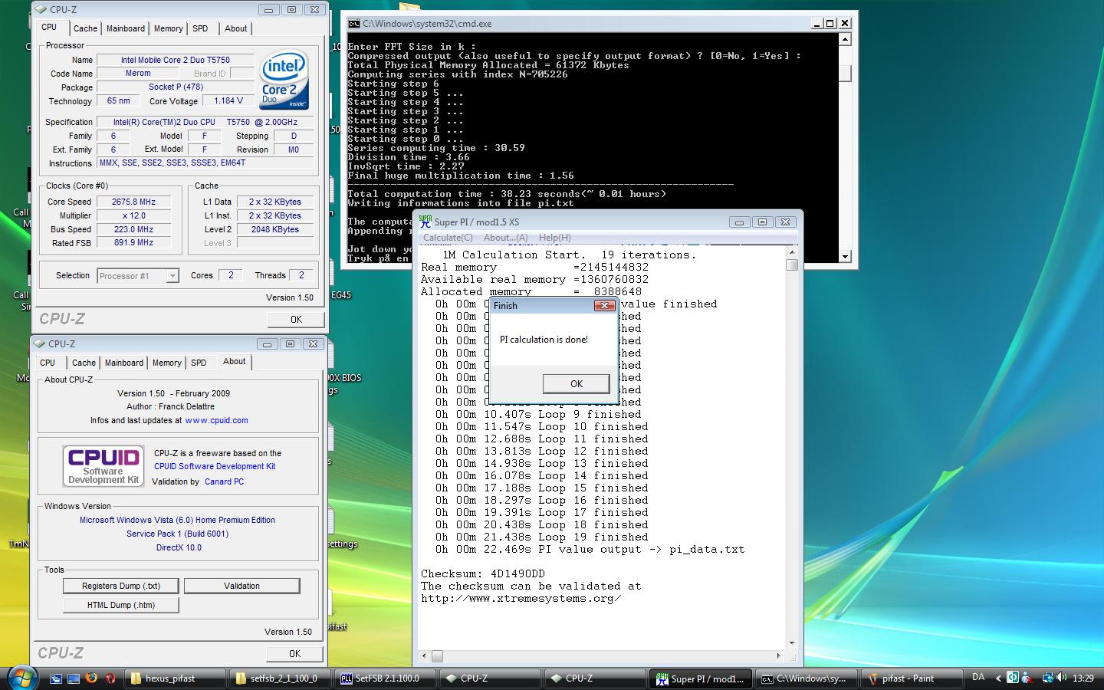Click the Opera quick launch icon
Image resolution: width=1104 pixels, height=690 pixels.
(110, 678)
